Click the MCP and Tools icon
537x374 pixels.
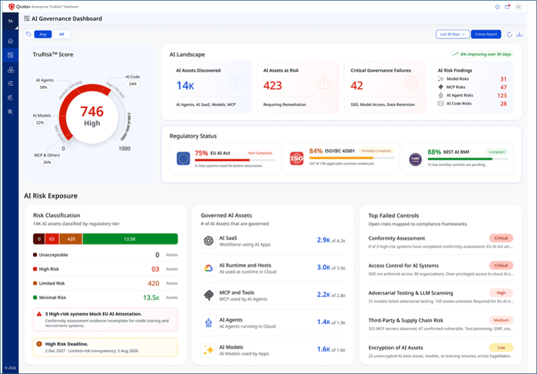coord(209,295)
